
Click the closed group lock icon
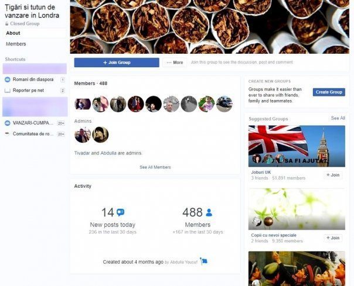[7, 23]
